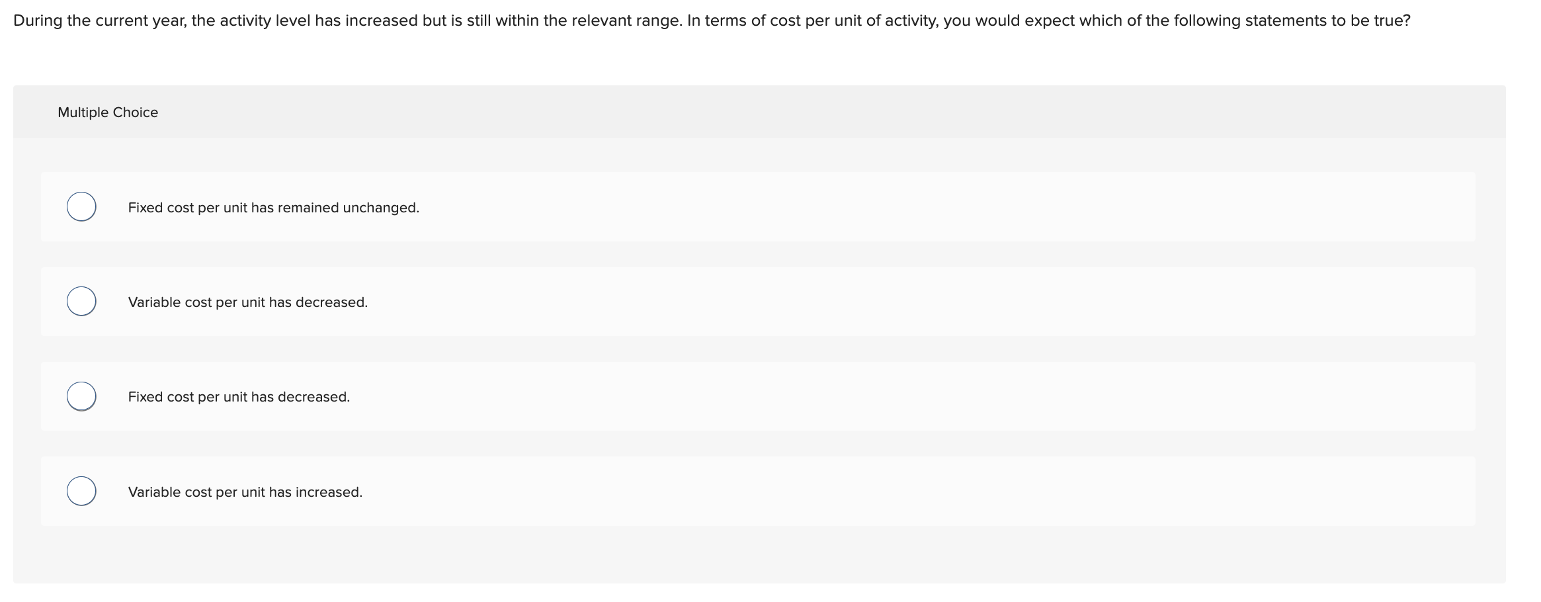The image size is (1541, 602).
Task: Choose 'Variable cost per unit has decreased' option
Action: click(x=81, y=301)
